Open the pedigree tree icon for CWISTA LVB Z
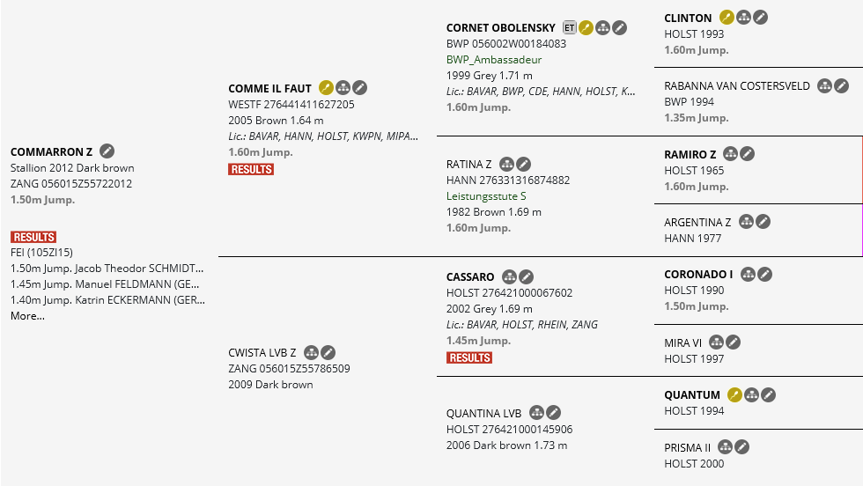Viewport: 863px width, 486px height. [x=311, y=352]
